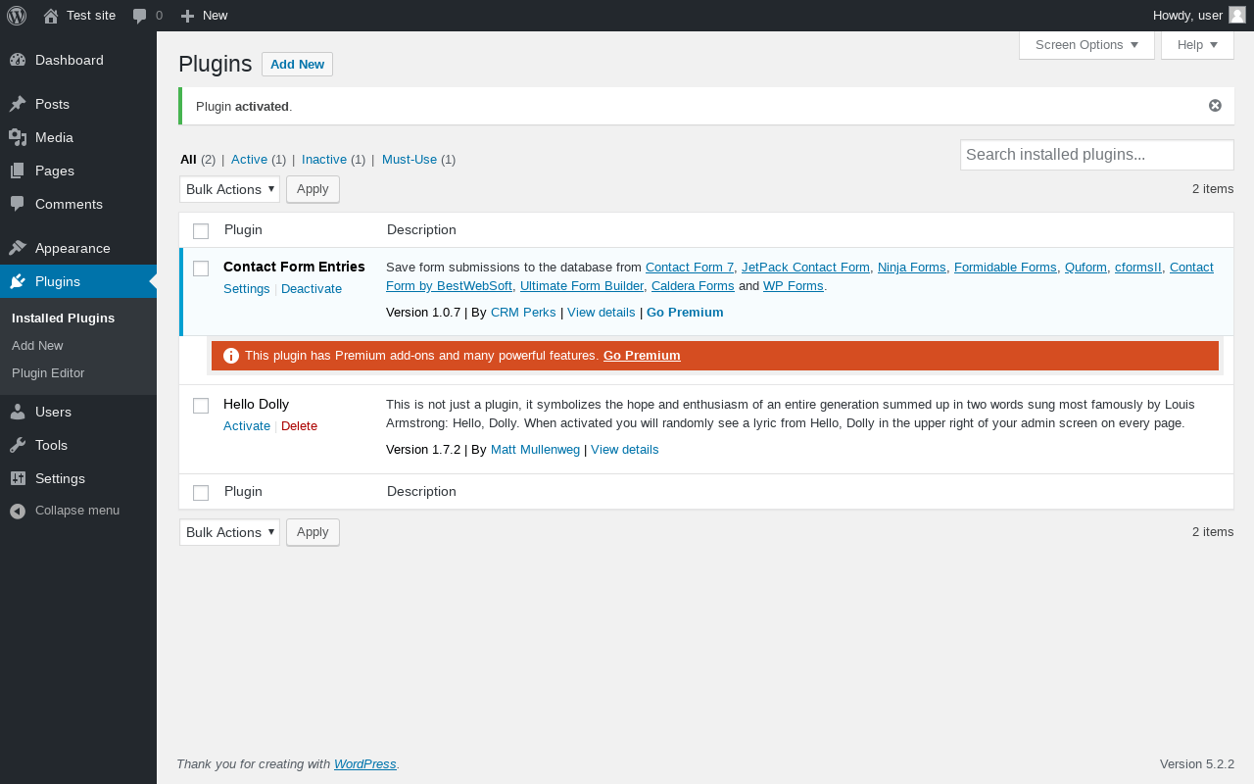Open the CRM Perks author link
The image size is (1254, 784).
click(x=523, y=313)
